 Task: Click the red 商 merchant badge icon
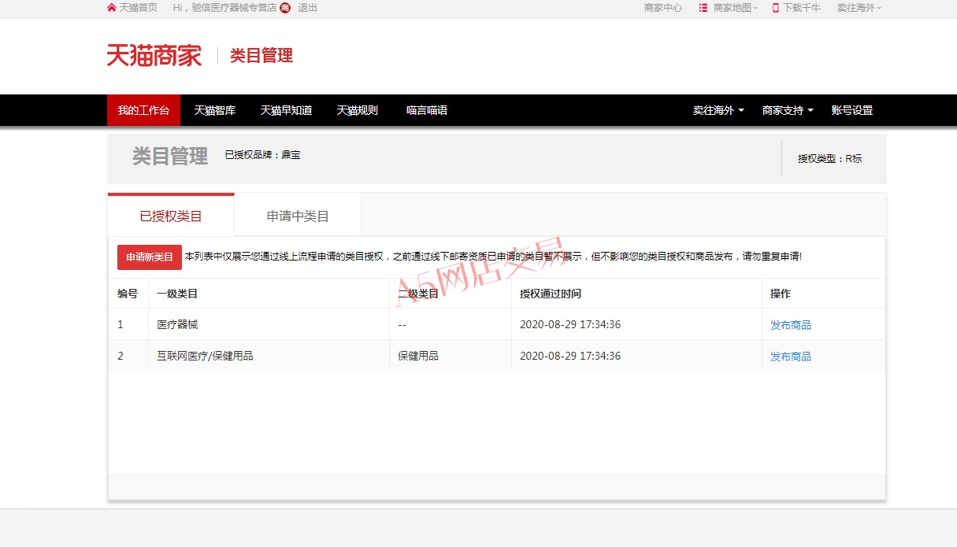coord(285,8)
